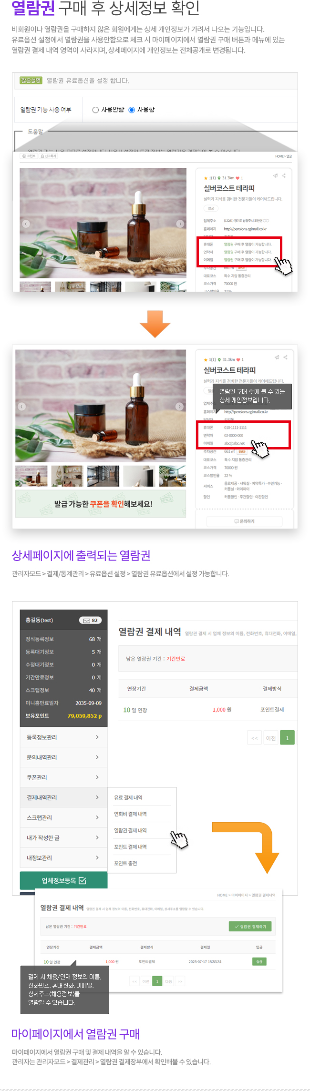The image size is (310, 1091).
Task: Open 유료 결제 내역 submenu item
Action: click(128, 797)
